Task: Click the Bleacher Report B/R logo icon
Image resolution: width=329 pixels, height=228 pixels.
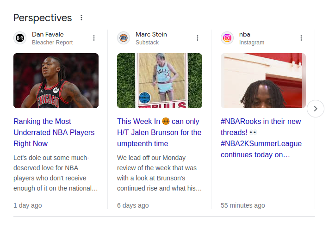Action: click(x=20, y=38)
